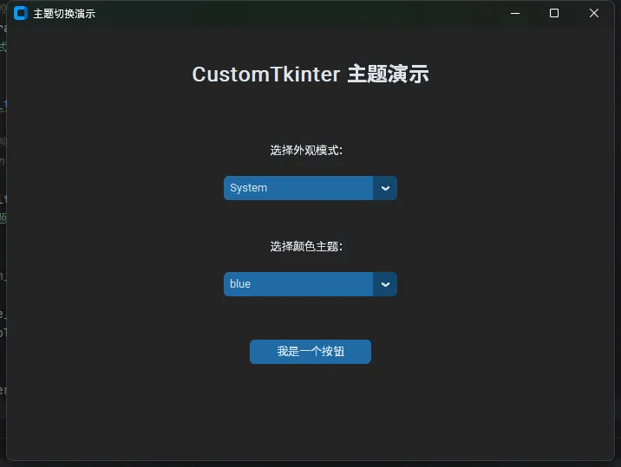Expand the System dropdown chevron arrow
The width and height of the screenshot is (621, 467).
[385, 188]
